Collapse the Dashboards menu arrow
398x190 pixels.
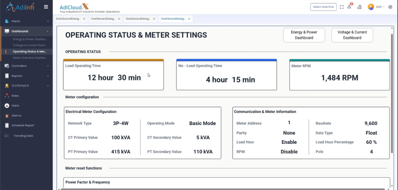[47, 31]
